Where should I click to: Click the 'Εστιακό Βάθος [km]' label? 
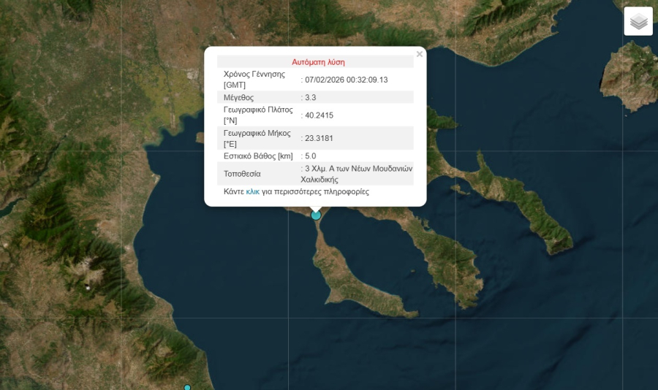coord(258,156)
